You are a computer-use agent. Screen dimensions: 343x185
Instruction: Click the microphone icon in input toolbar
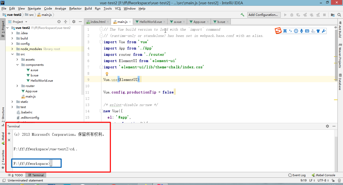(302, 31)
